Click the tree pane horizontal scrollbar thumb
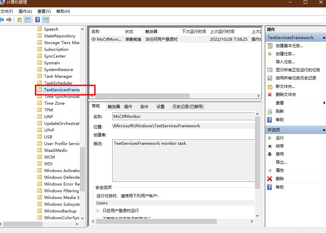326x233 pixels. point(23,224)
